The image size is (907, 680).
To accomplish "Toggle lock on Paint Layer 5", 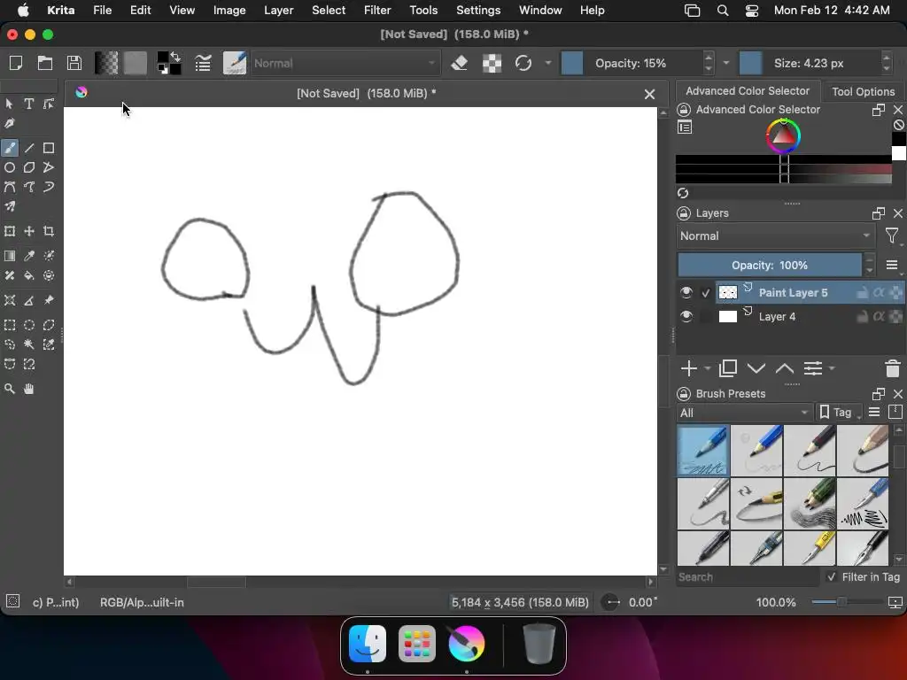I will (862, 292).
